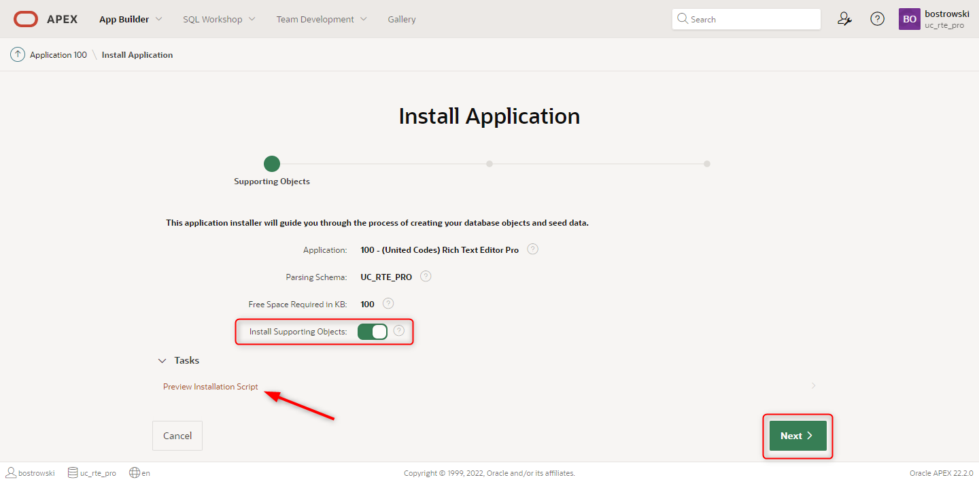The width and height of the screenshot is (979, 484).
Task: Click the Oracle APEX logo
Action: pos(46,19)
